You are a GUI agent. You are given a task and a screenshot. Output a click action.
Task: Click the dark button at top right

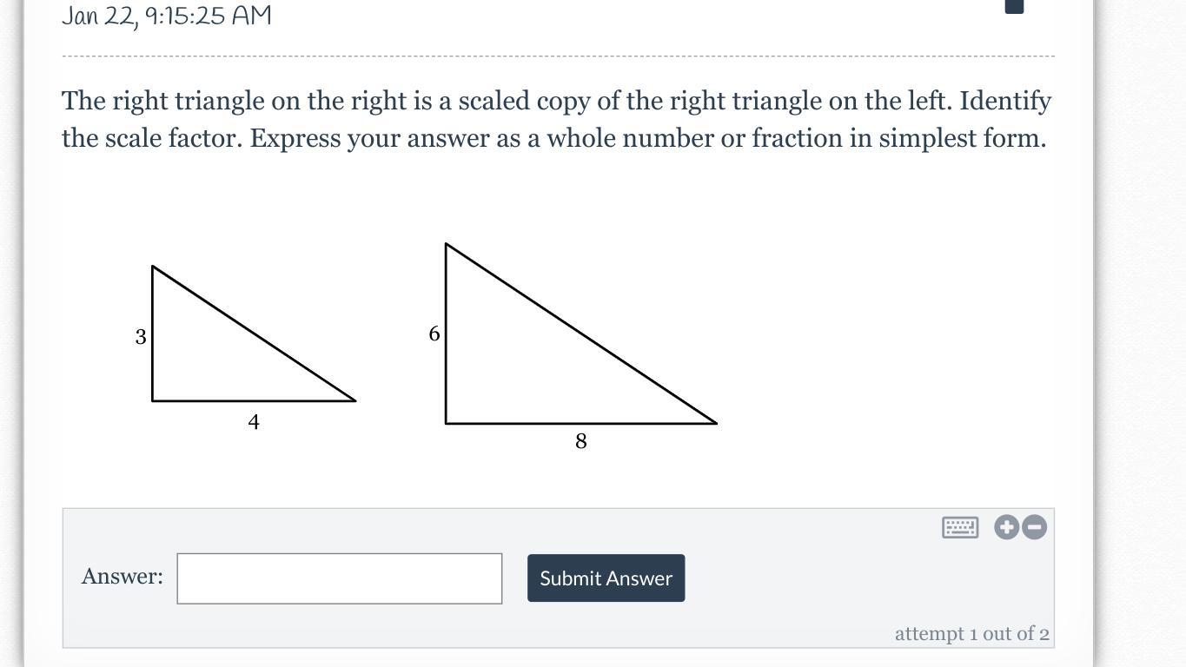pos(1014,6)
